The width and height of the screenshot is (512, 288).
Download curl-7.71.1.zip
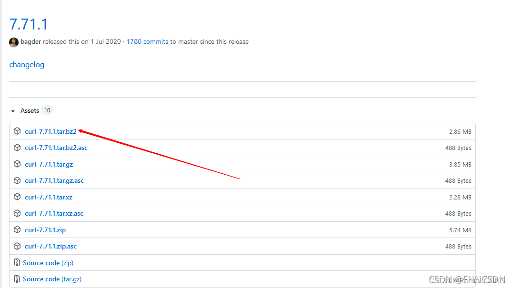(x=45, y=230)
